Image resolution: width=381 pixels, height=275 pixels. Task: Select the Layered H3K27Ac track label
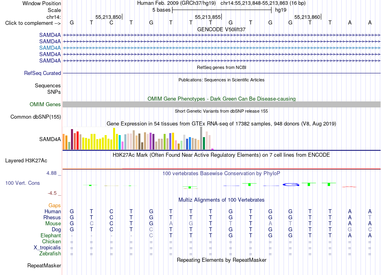26,161
